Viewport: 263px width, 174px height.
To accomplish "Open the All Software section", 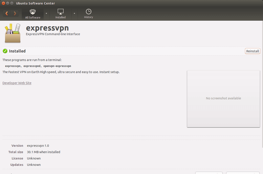I will 33,14.
